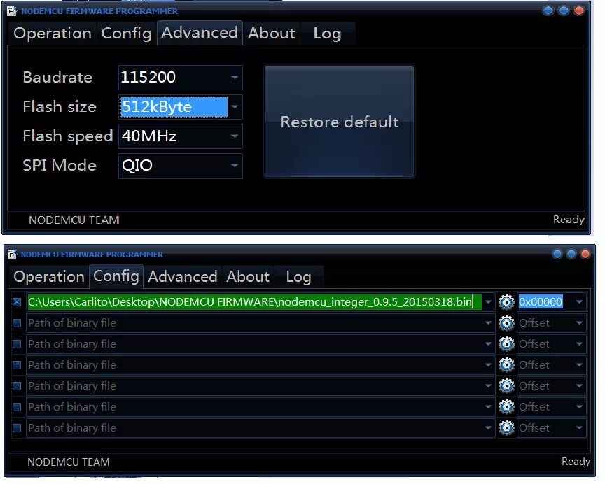Image resolution: width=605 pixels, height=484 pixels.
Task: Select the About tab in the bottom window
Action: click(248, 277)
